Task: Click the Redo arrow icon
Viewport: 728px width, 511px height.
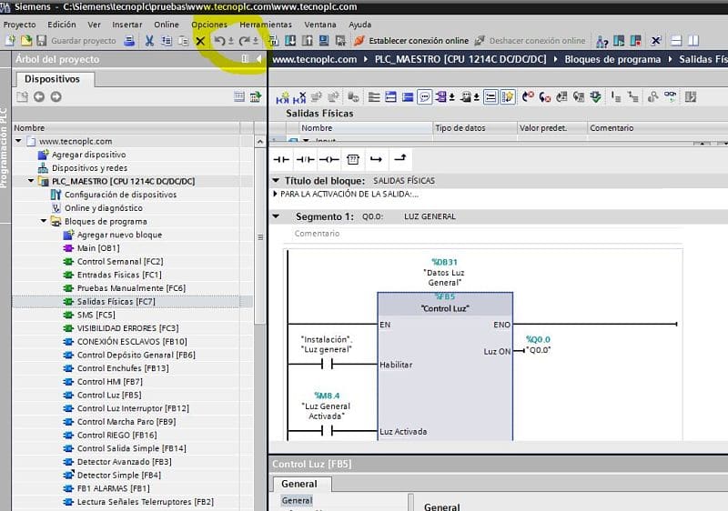Action: click(244, 41)
